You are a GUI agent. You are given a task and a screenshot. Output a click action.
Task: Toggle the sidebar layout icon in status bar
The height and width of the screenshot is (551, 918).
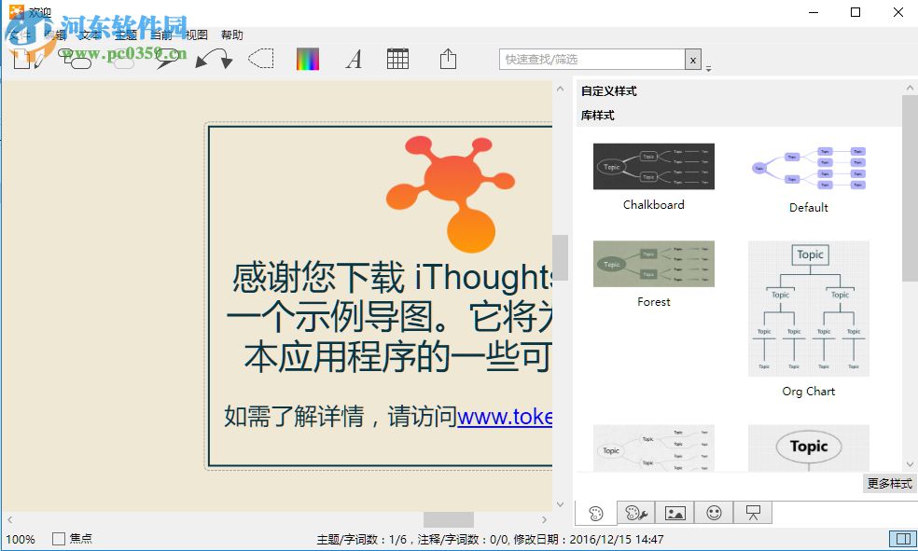point(902,538)
